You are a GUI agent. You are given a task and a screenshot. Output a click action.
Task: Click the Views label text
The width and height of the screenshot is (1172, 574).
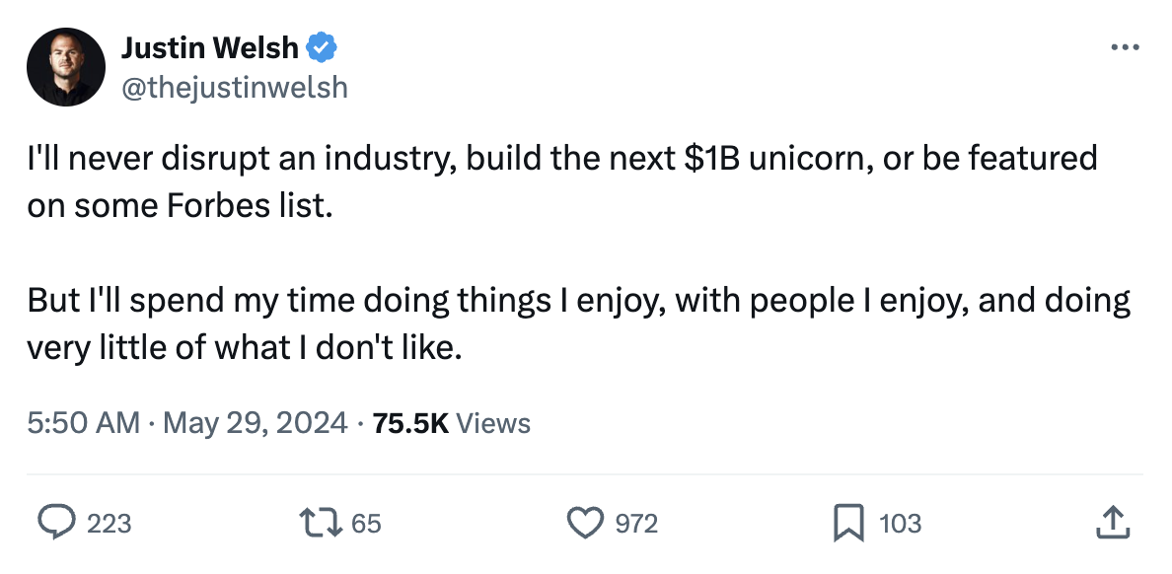494,423
